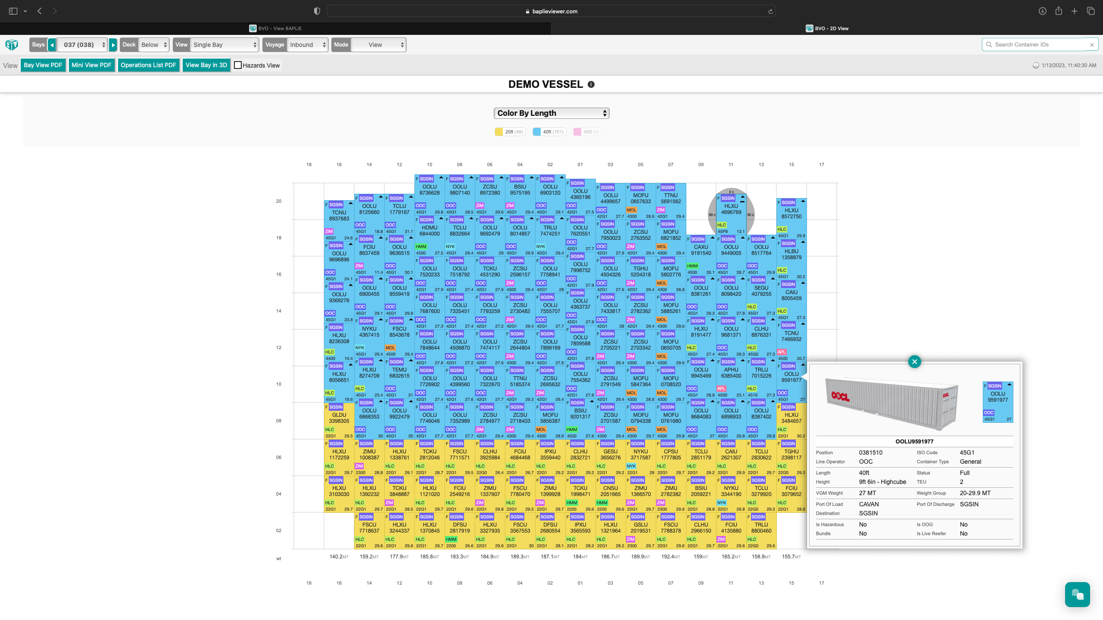The height and width of the screenshot is (620, 1103).
Task: Click the browser reload icon
Action: click(770, 11)
